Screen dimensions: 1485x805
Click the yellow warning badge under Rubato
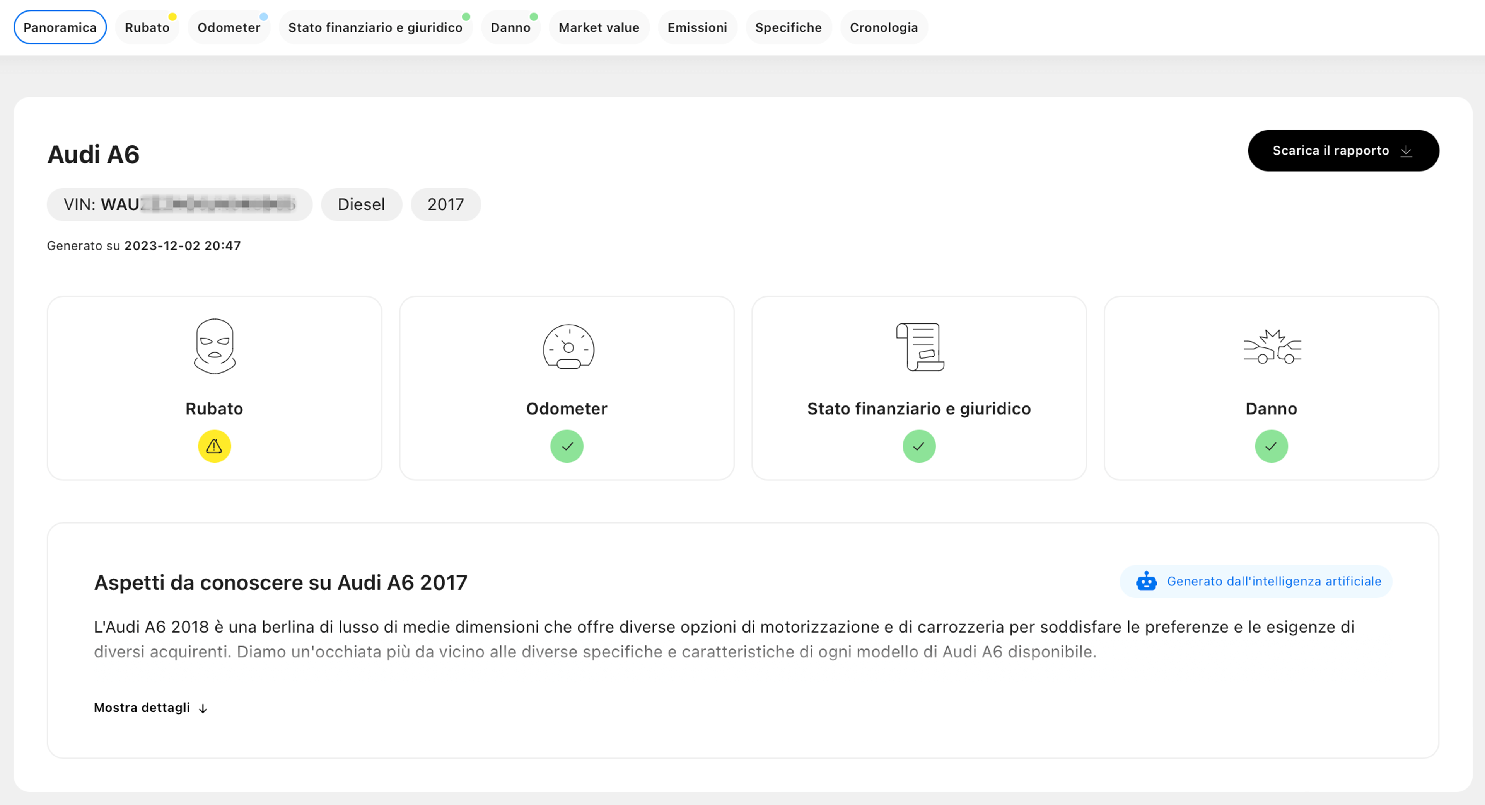(215, 446)
